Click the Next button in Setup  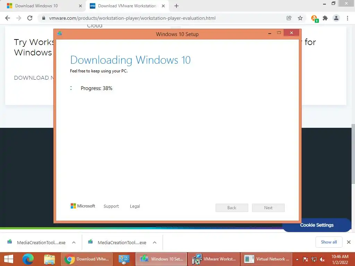(268, 208)
